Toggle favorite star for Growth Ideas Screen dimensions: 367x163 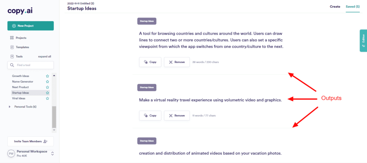click(x=48, y=76)
